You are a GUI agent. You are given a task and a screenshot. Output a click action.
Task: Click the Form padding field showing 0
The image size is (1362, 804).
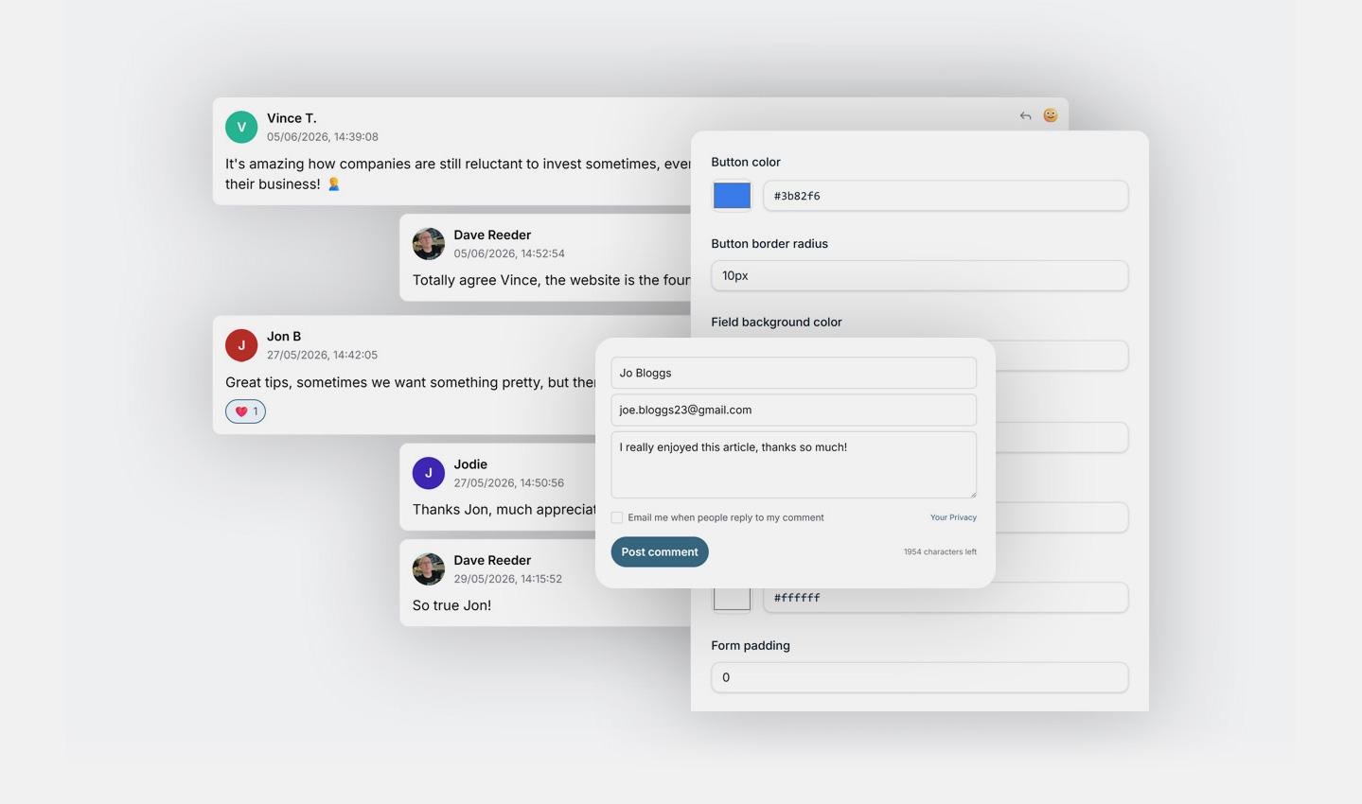coord(919,677)
